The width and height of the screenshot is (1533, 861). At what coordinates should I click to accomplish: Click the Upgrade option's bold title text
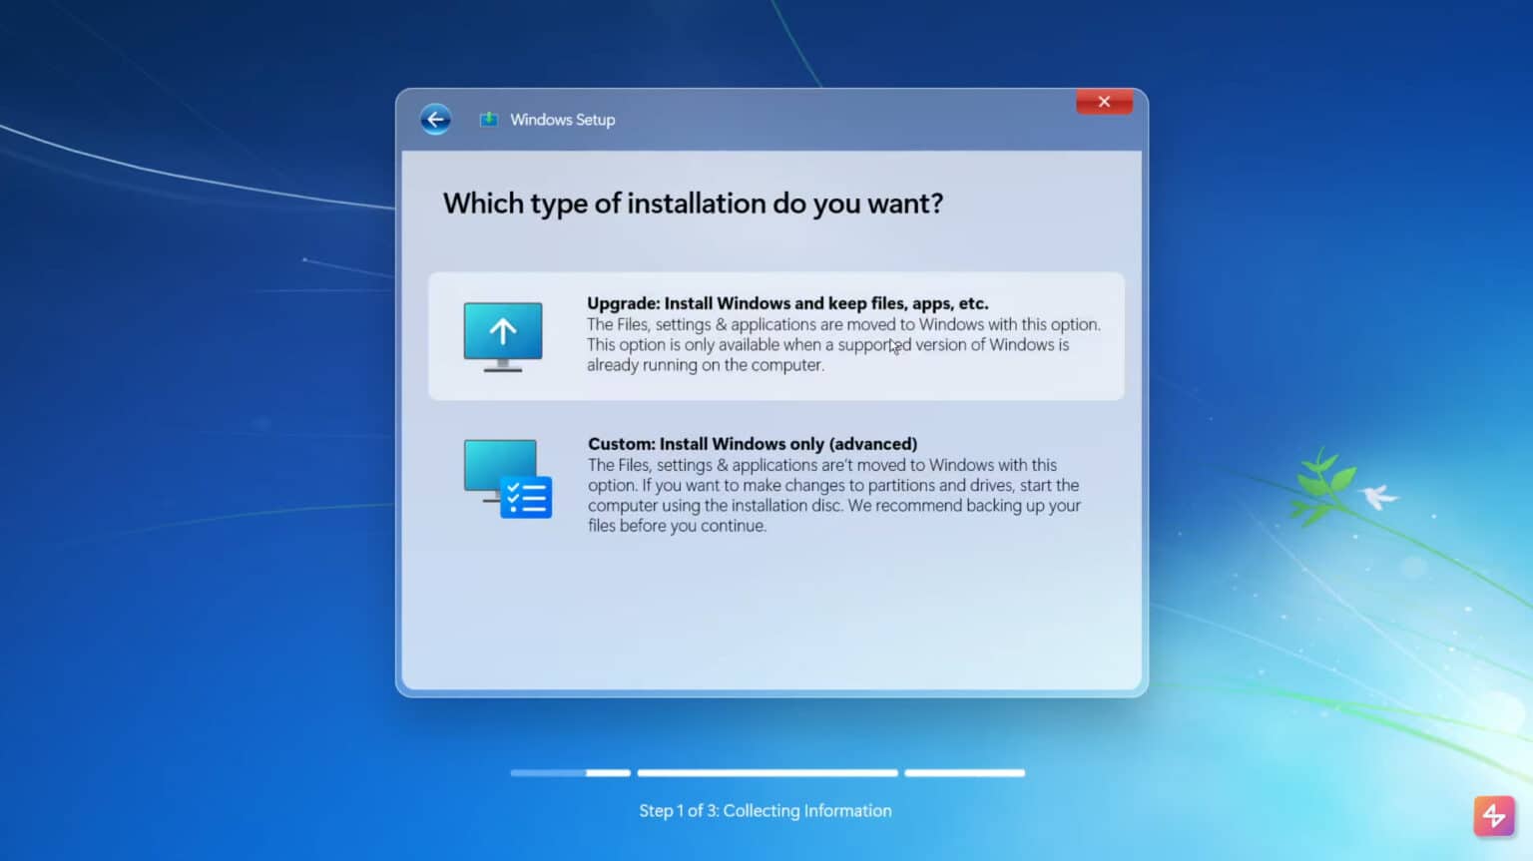click(786, 302)
